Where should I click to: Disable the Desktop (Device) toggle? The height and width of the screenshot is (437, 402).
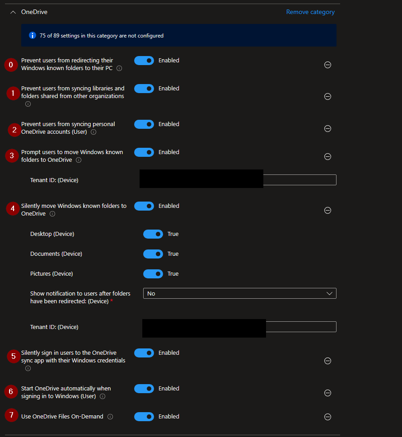[153, 234]
